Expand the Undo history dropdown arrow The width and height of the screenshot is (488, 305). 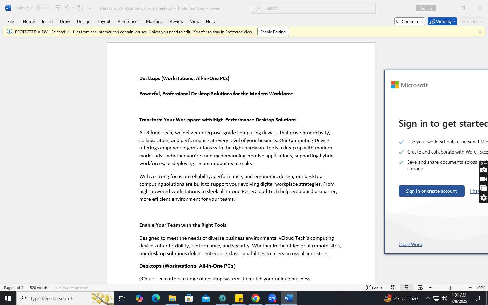(73, 8)
